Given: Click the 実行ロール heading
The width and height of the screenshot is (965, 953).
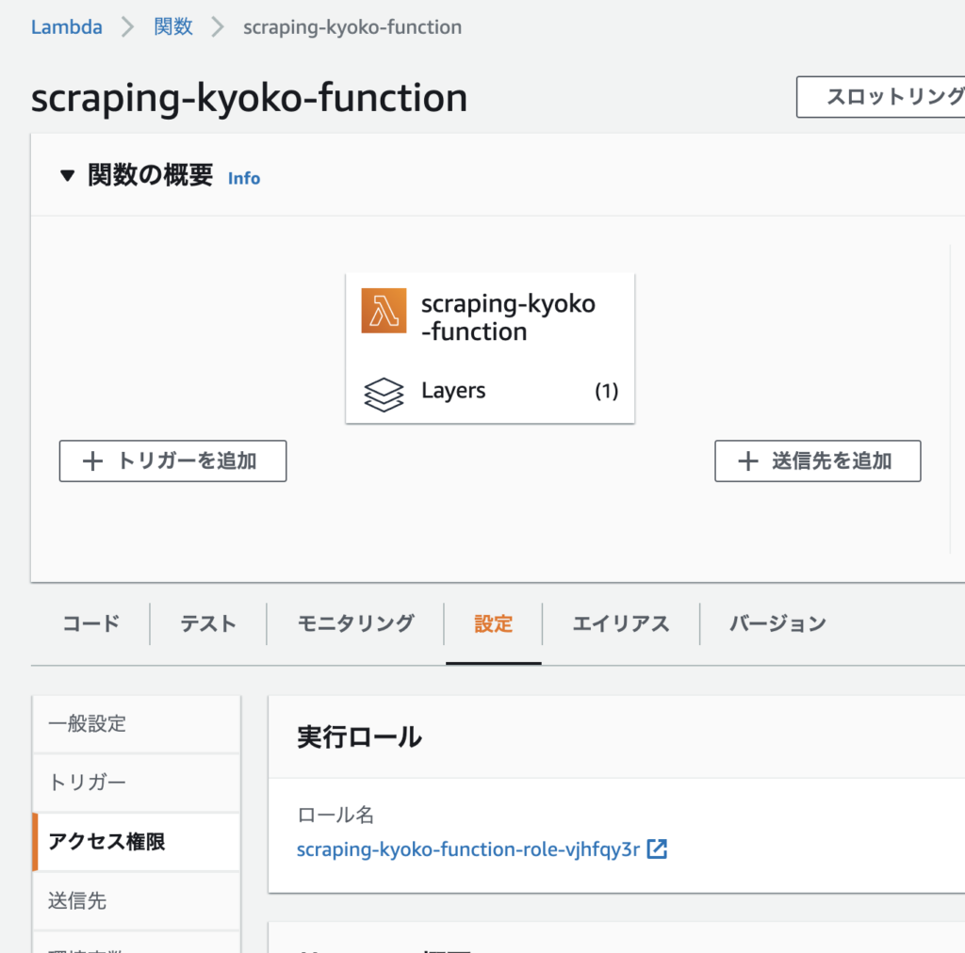Looking at the screenshot, I should coord(359,736).
